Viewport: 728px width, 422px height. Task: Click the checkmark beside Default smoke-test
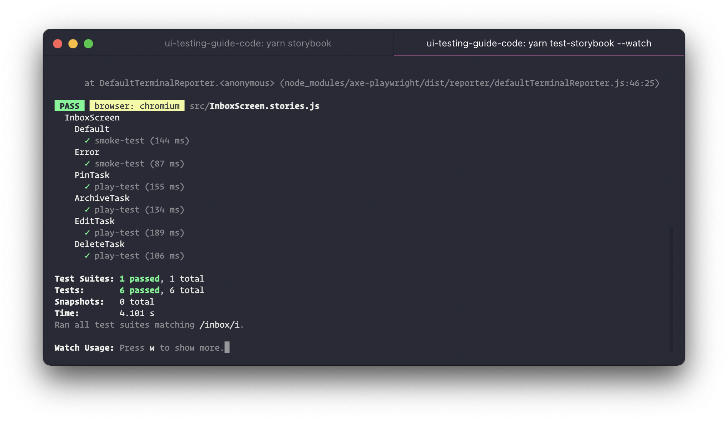87,141
